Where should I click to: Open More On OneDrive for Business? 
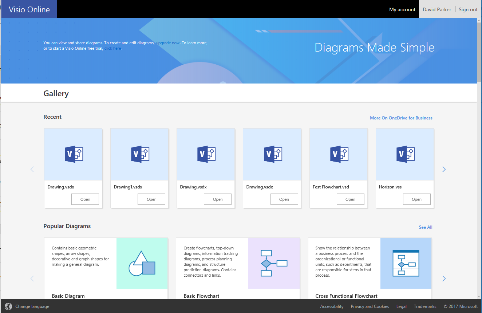pyautogui.click(x=401, y=118)
